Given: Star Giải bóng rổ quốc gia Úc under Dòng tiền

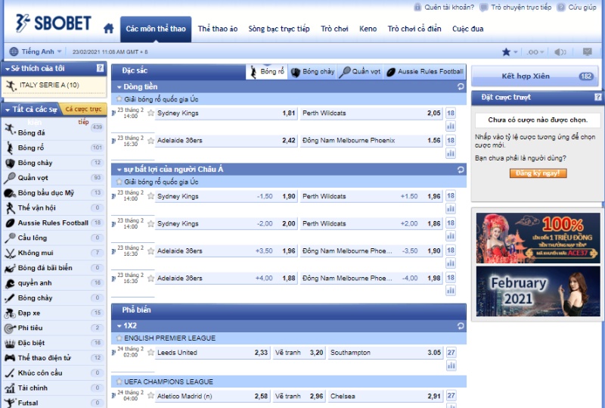Looking at the screenshot, I should [119, 99].
